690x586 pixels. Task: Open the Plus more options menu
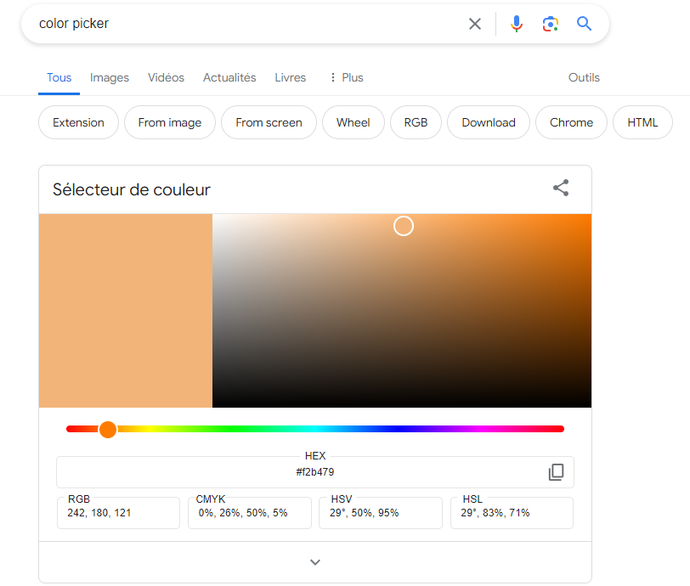tap(346, 77)
